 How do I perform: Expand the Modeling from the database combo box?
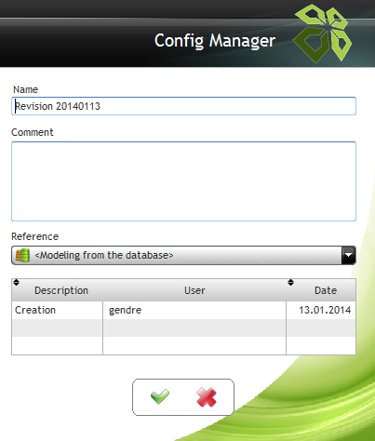coord(183,255)
